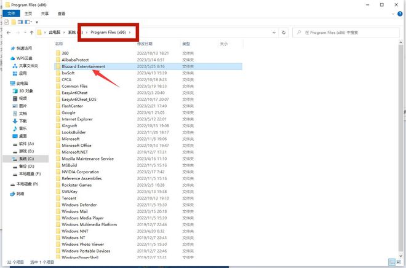This screenshot has height=268, width=406.
Task: Refresh the current folder view
Action: (x=284, y=32)
